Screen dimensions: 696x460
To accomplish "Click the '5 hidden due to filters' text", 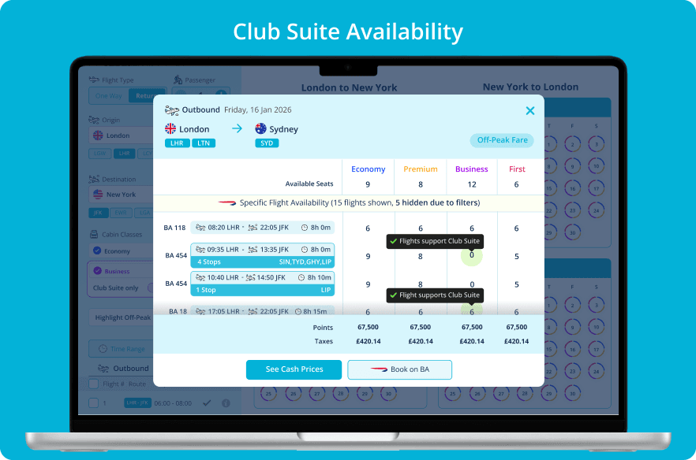I will pyautogui.click(x=438, y=202).
